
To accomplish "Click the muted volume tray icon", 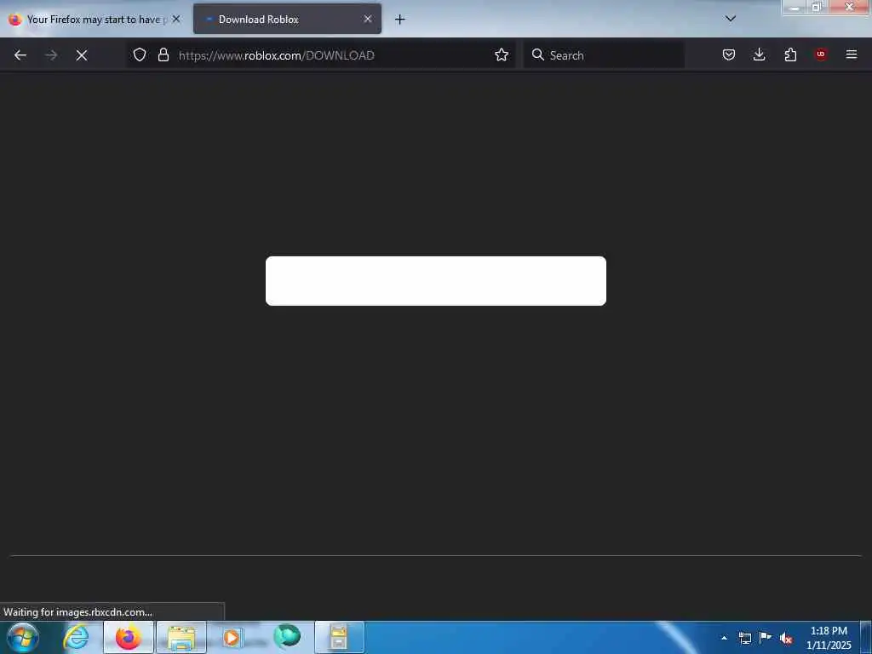I will coord(786,639).
